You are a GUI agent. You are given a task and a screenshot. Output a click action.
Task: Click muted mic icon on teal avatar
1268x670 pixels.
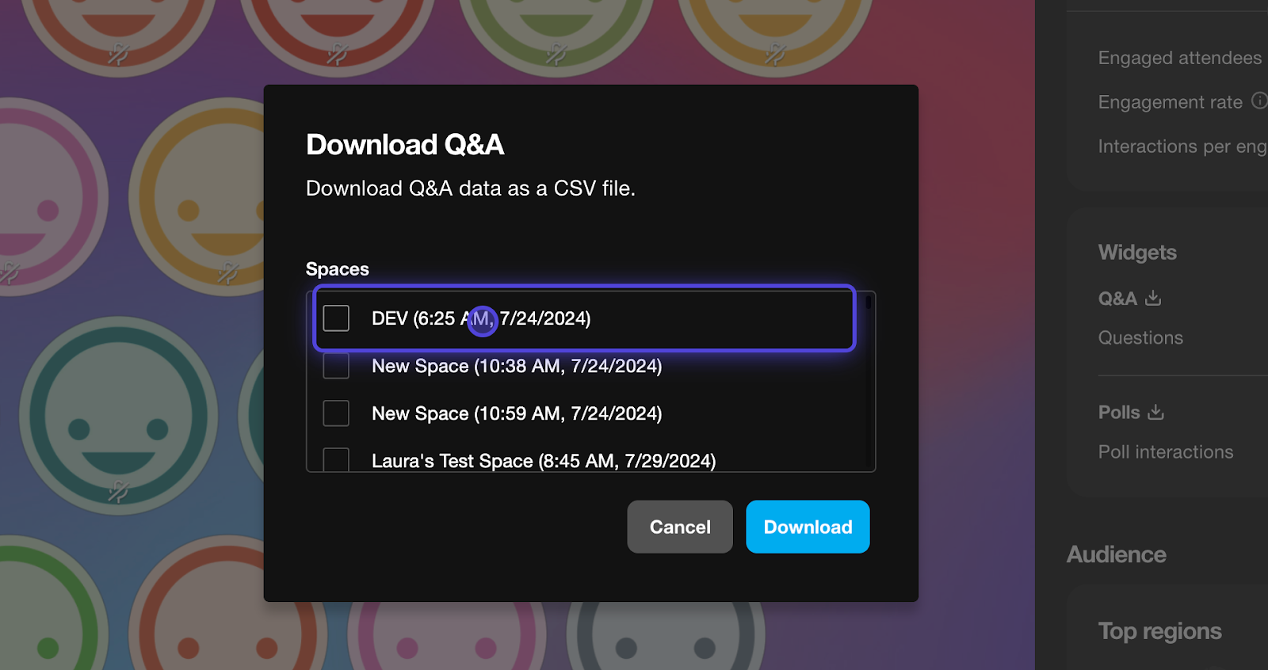tap(118, 492)
